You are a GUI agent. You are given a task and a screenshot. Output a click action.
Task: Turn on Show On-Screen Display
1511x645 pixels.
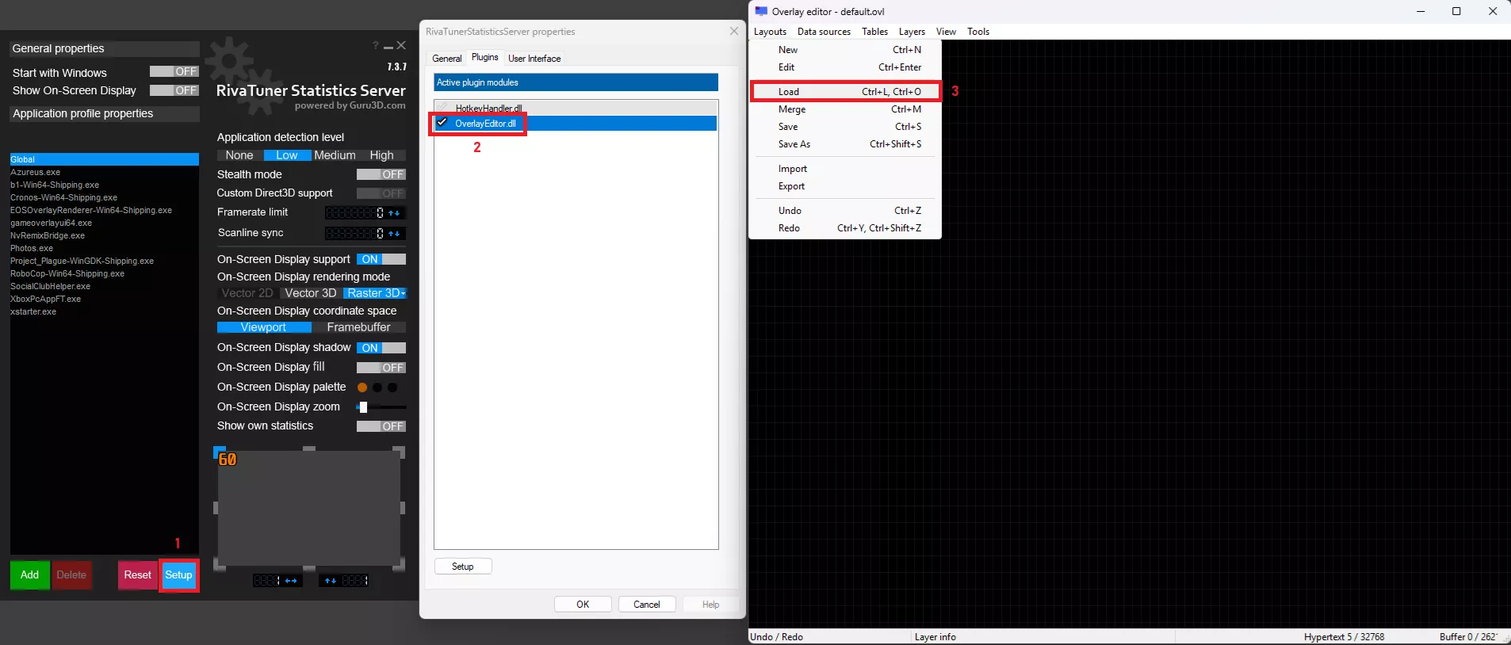pos(174,90)
